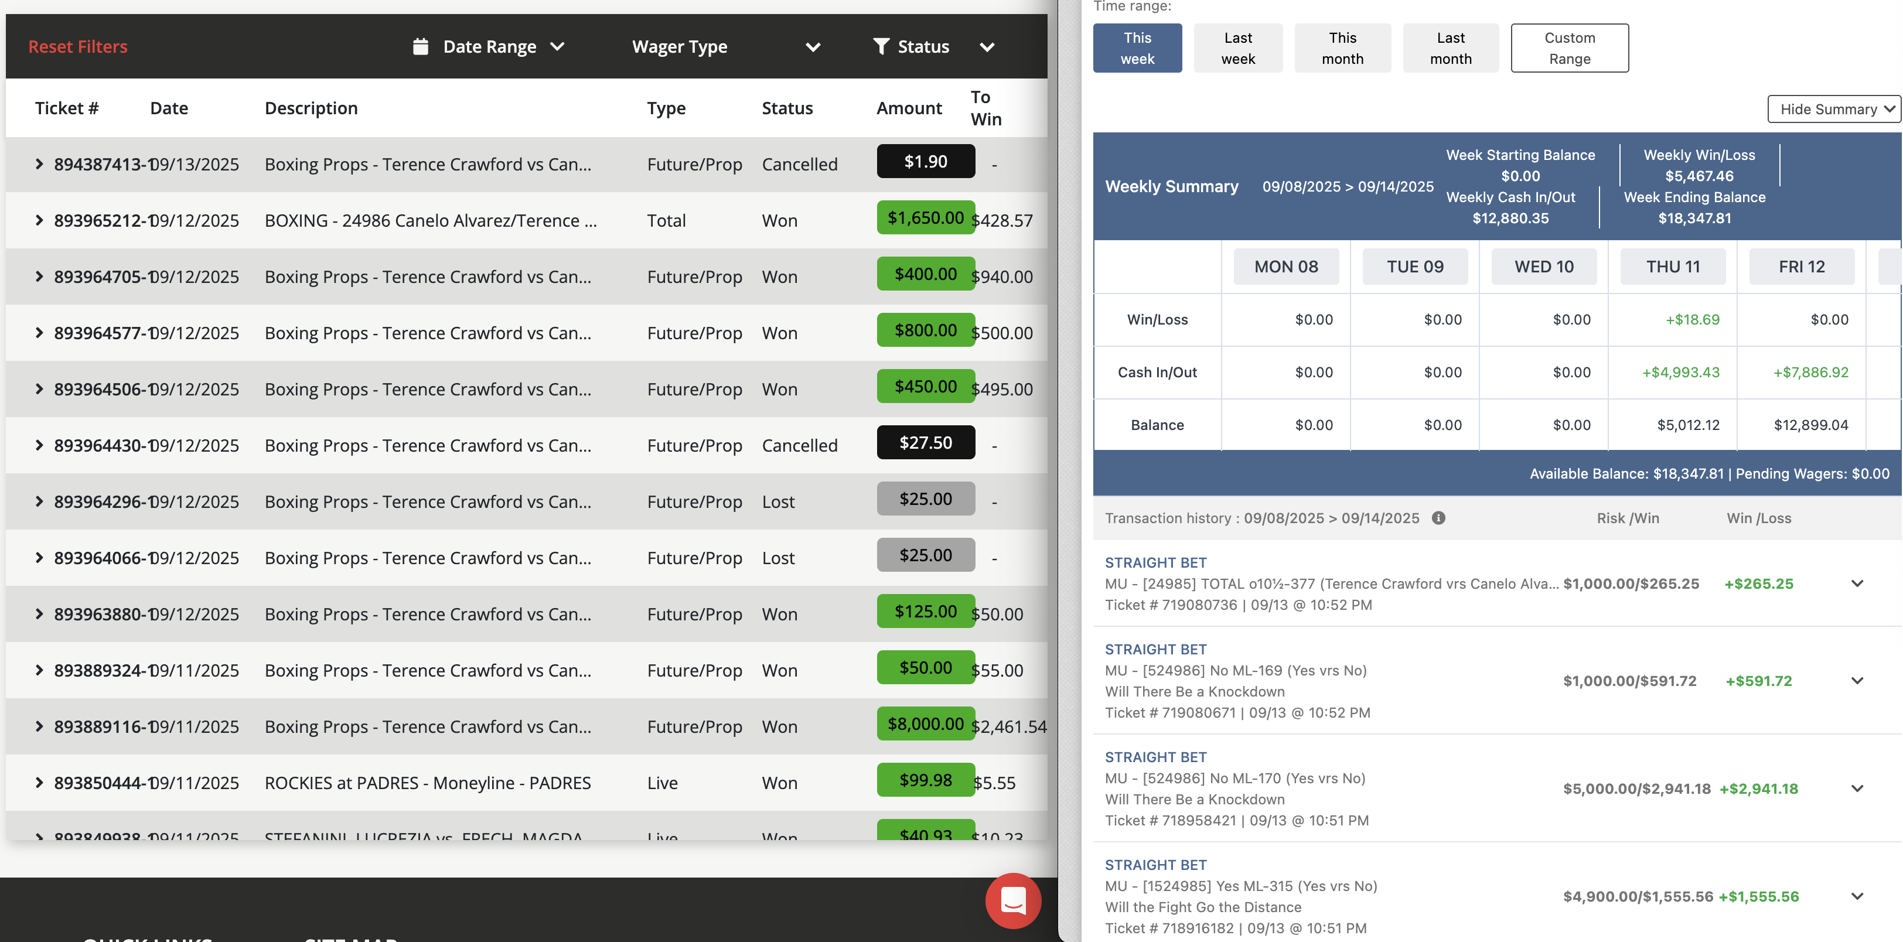Expand ticket 893965212 row
1903x942 pixels.
click(x=39, y=220)
